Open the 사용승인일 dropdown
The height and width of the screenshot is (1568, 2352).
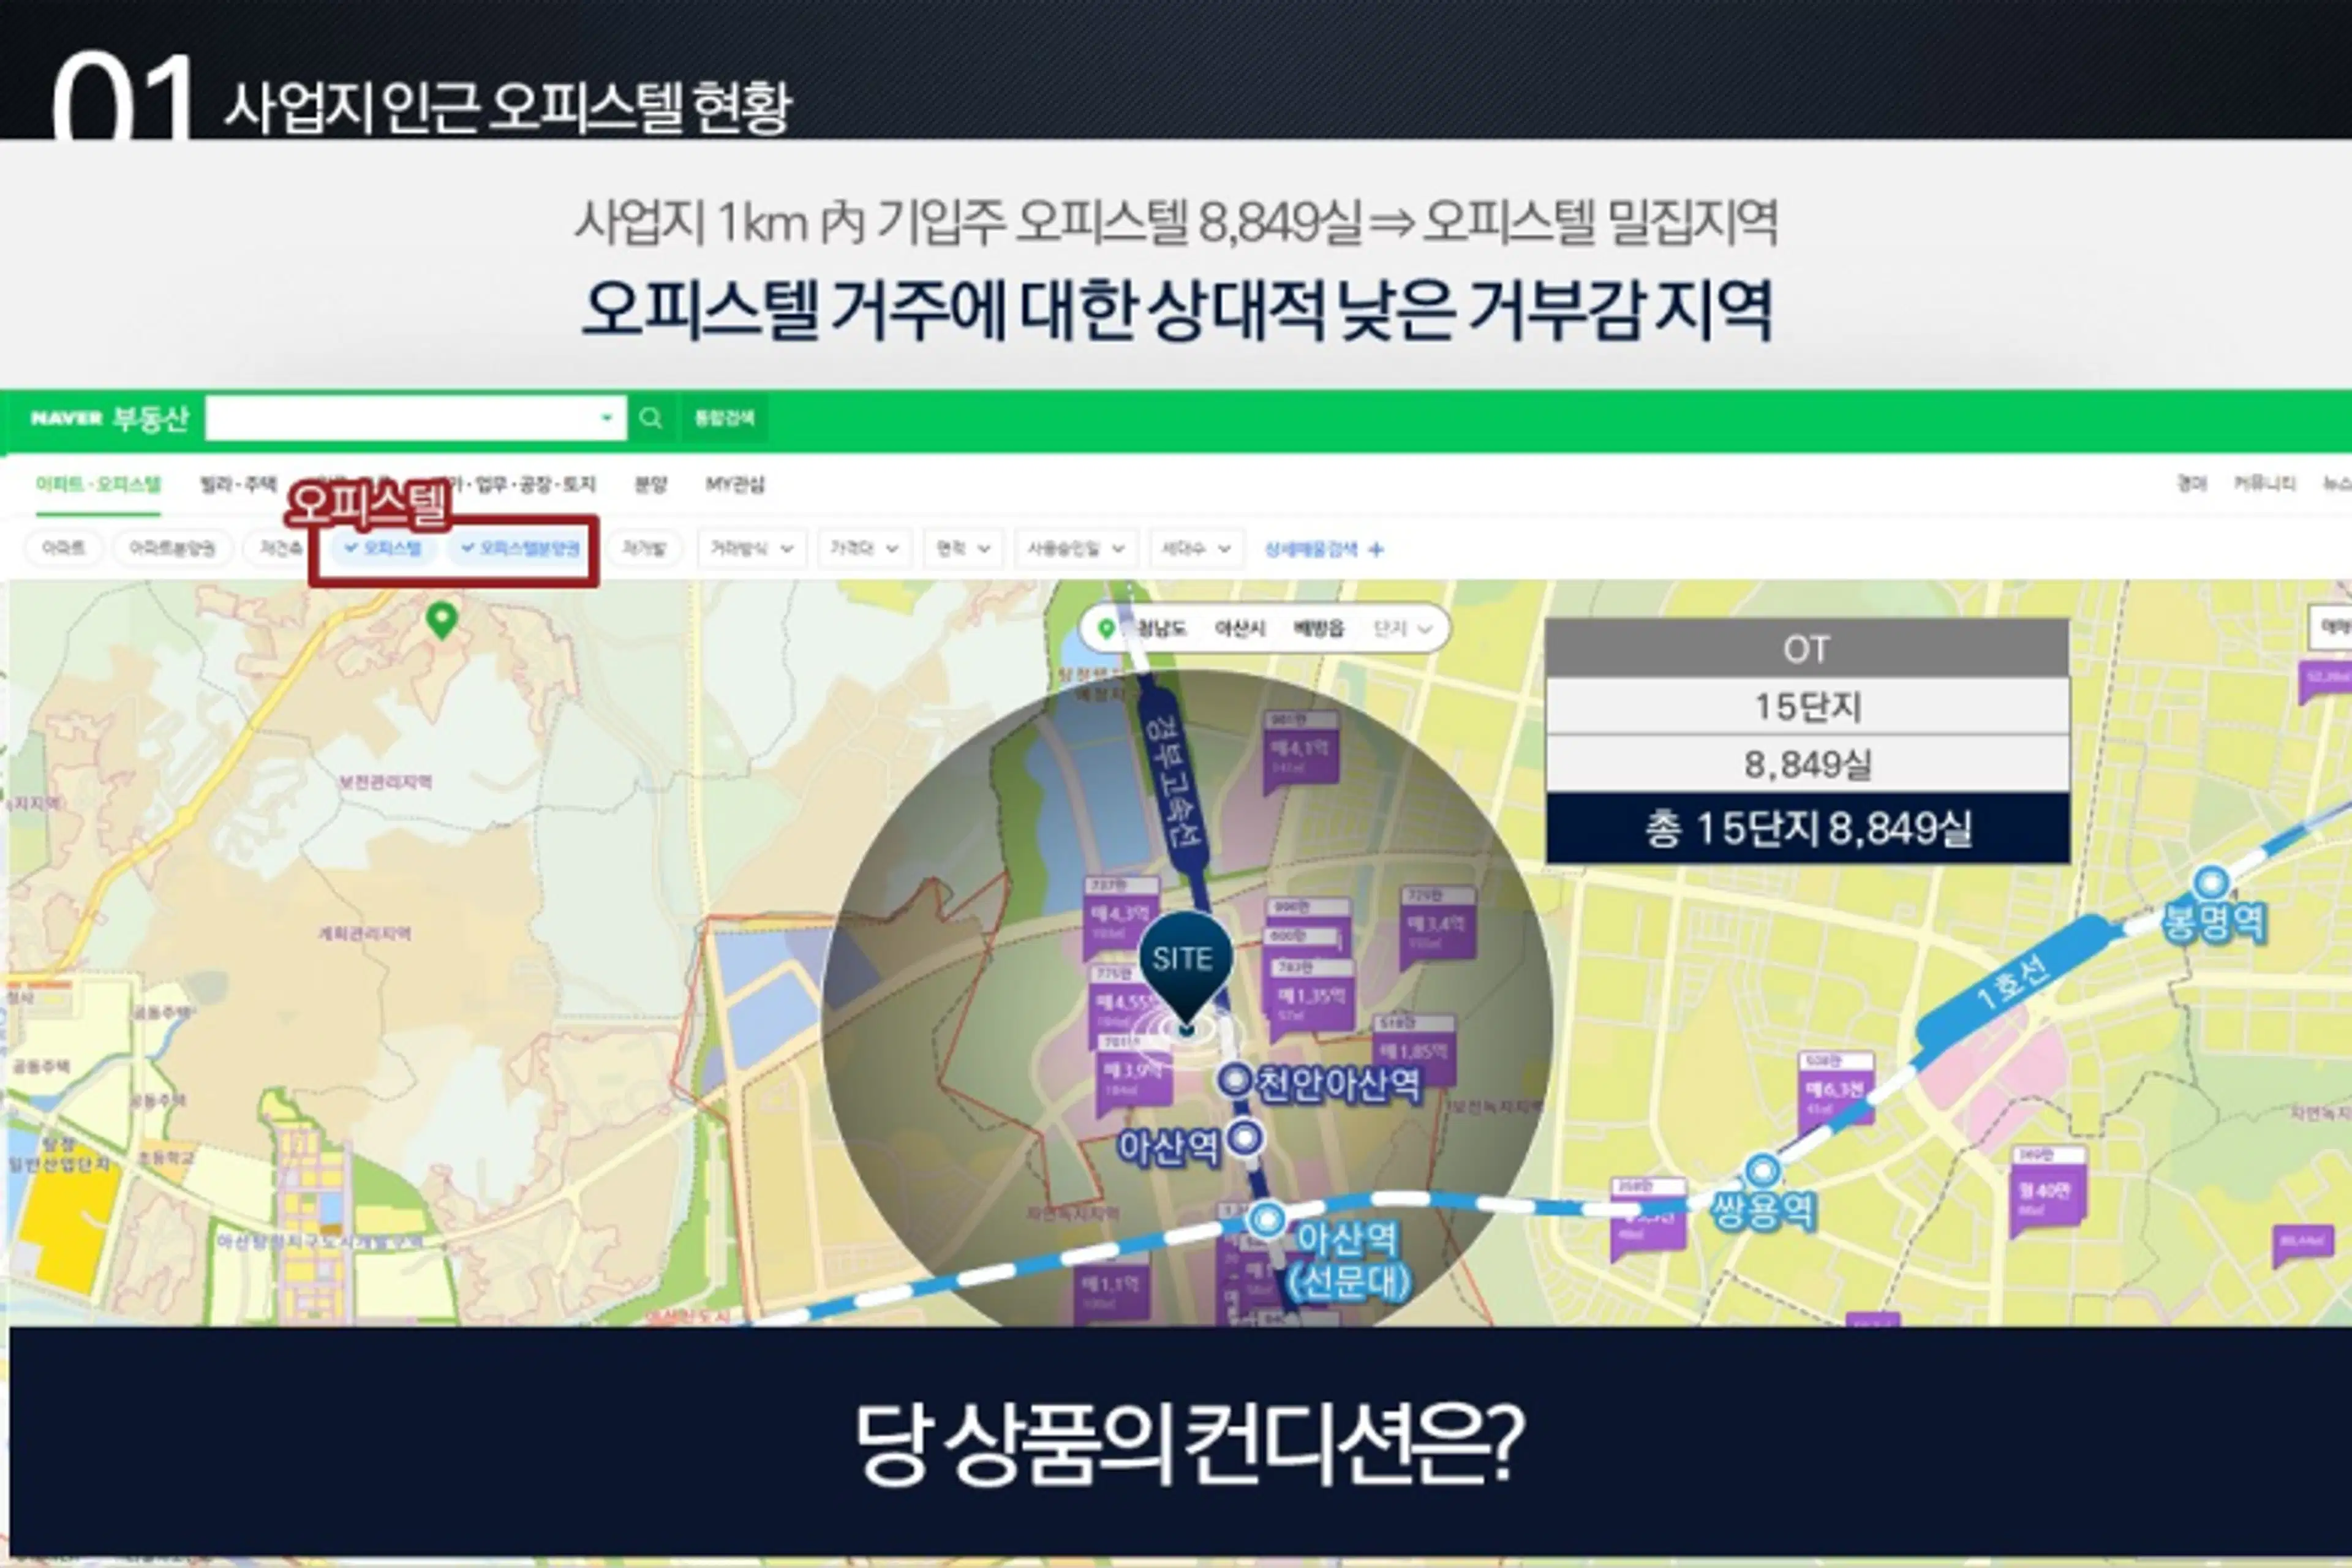pyautogui.click(x=1076, y=548)
